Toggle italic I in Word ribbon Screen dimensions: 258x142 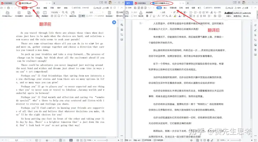pos(150,16)
